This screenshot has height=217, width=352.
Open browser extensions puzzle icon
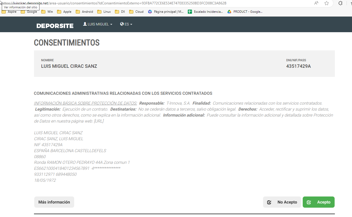tap(341, 3)
